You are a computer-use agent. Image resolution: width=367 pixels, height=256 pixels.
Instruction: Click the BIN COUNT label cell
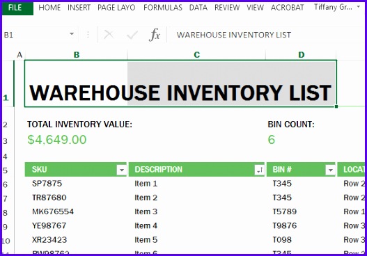click(291, 125)
